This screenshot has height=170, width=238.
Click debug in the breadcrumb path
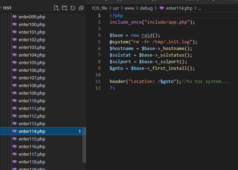coord(146,8)
